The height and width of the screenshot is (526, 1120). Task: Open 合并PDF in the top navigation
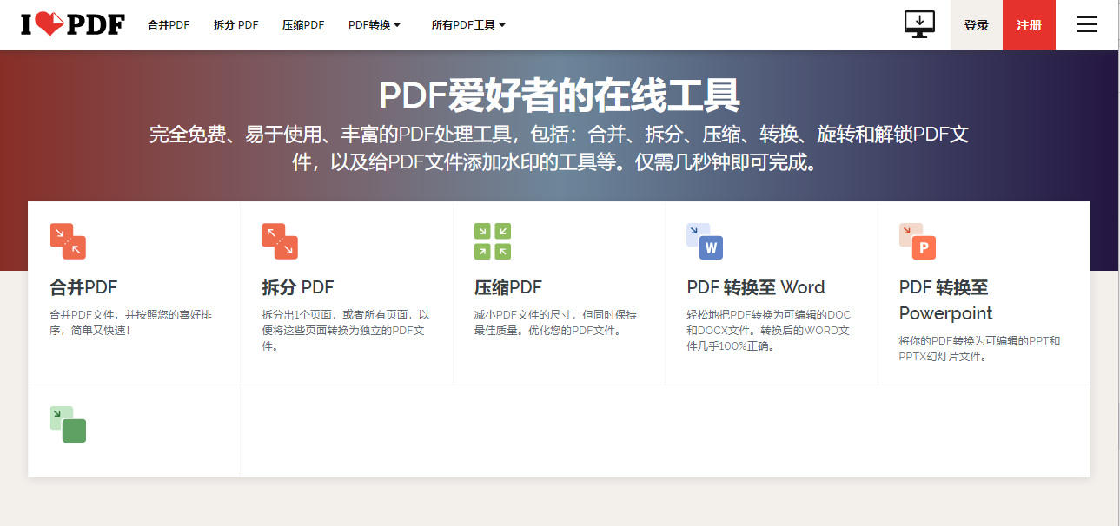pos(169,25)
